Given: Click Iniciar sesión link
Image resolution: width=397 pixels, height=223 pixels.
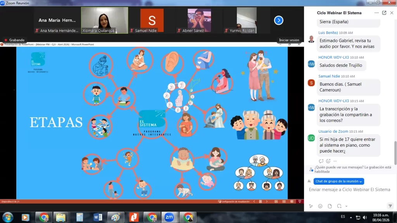Looking at the screenshot, I should coord(289,40).
